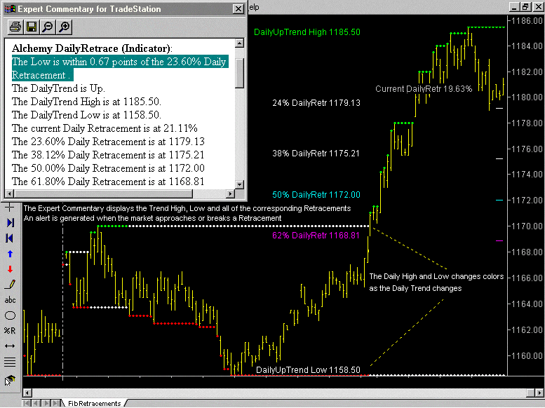
Task: Click '24% DailyRetr 1179.13' chart label
Action: click(316, 103)
